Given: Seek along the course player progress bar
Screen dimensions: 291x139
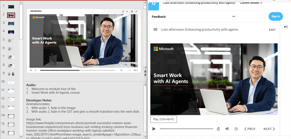Looking at the screenshot, I should (x=186, y=128).
